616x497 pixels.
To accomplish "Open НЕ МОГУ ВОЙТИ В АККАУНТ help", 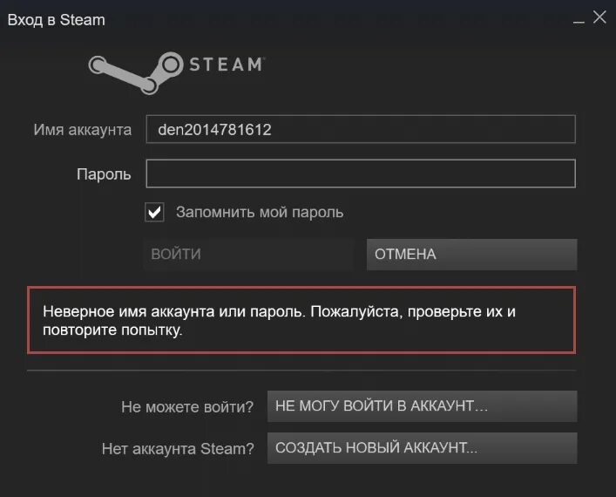I will 423,406.
